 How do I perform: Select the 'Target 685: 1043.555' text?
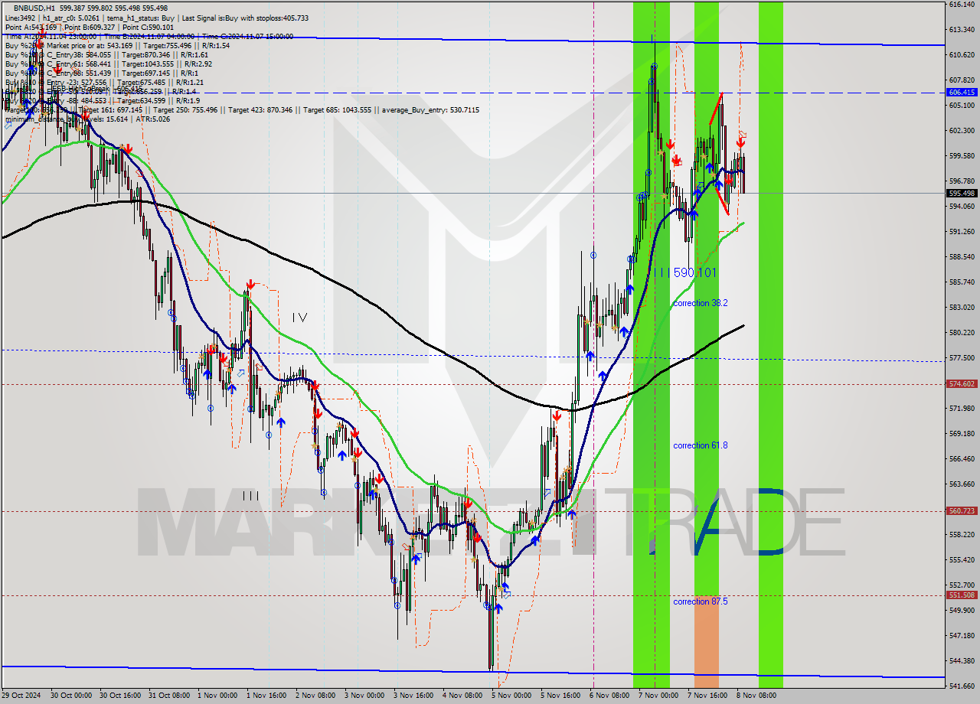click(337, 110)
